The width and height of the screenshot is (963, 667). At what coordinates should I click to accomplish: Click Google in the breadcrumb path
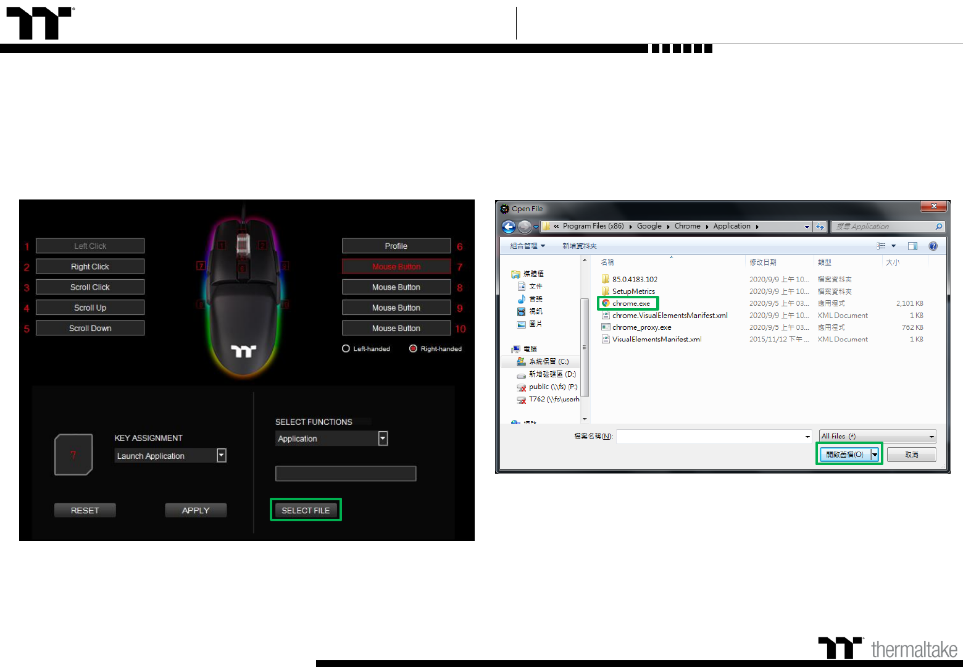(649, 226)
